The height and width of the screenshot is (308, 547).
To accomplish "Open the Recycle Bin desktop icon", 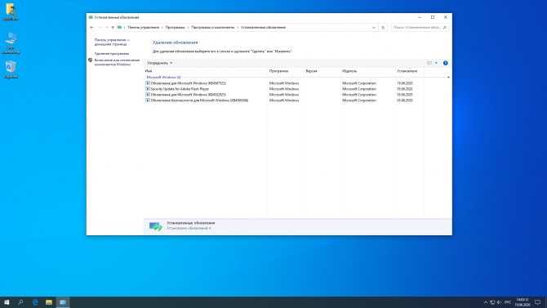I will pyautogui.click(x=11, y=69).
